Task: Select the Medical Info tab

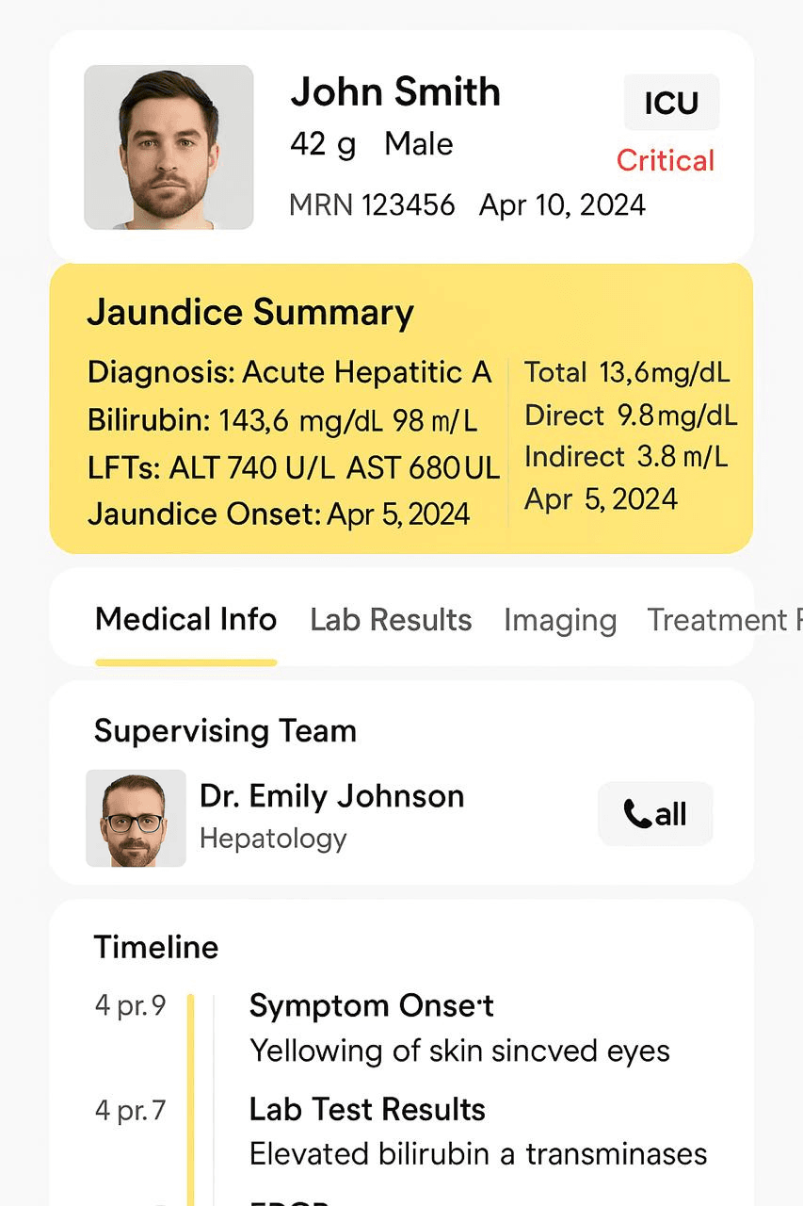Action: pyautogui.click(x=186, y=620)
